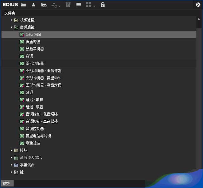This screenshot has height=188, width=203.
Task: Select the 高通滤波 text label
Action: point(33,143)
